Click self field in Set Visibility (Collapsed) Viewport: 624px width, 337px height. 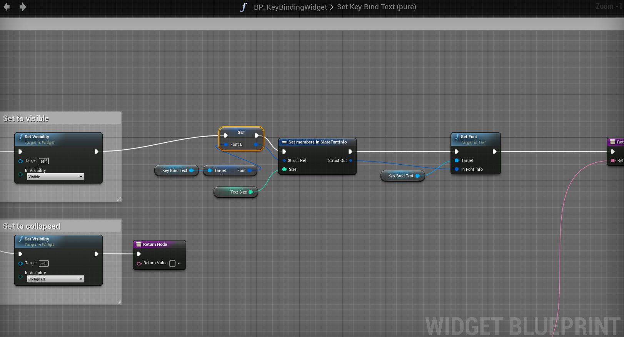pos(44,264)
